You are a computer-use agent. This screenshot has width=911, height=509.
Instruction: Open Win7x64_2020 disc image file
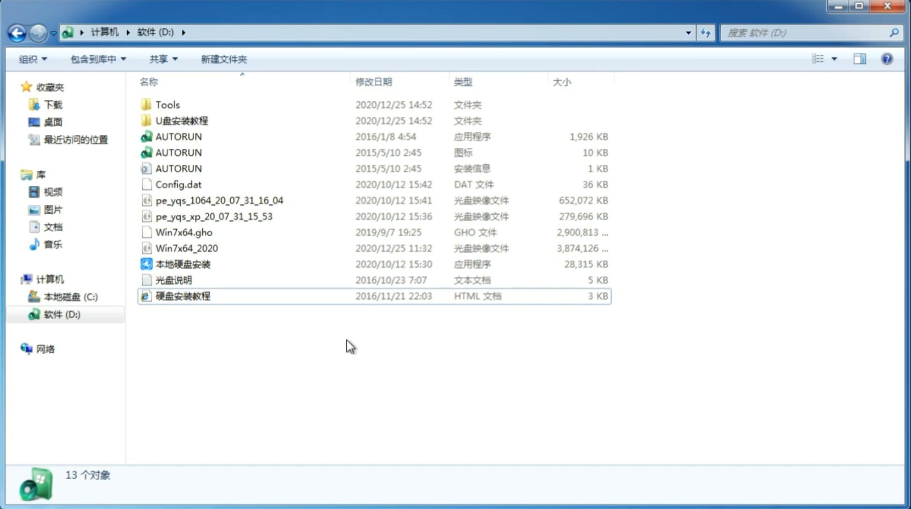[187, 248]
